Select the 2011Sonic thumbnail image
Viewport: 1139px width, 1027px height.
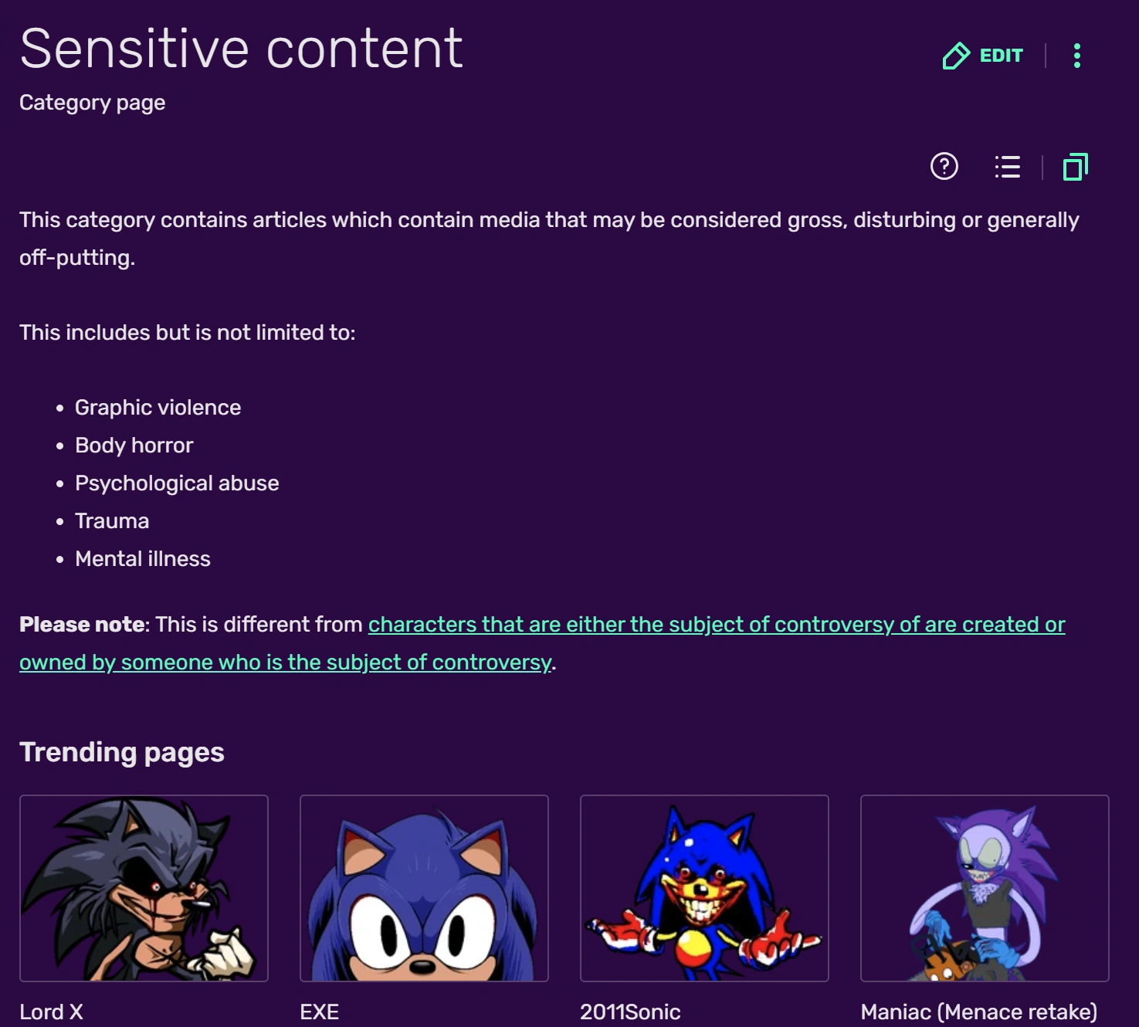(704, 888)
